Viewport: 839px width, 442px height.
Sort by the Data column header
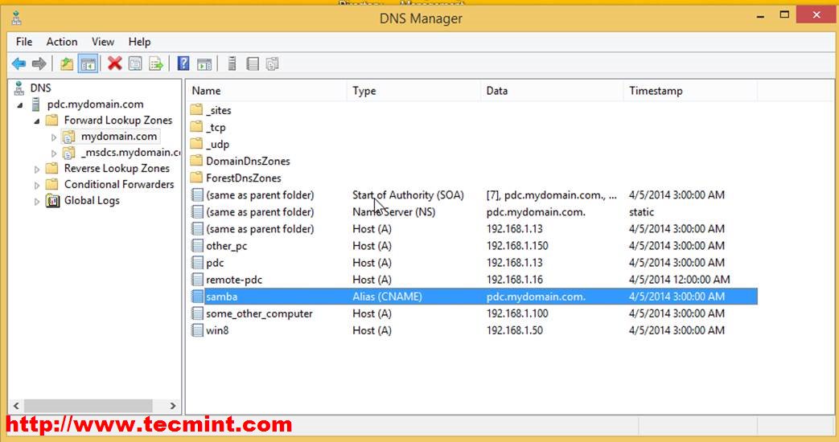click(552, 91)
